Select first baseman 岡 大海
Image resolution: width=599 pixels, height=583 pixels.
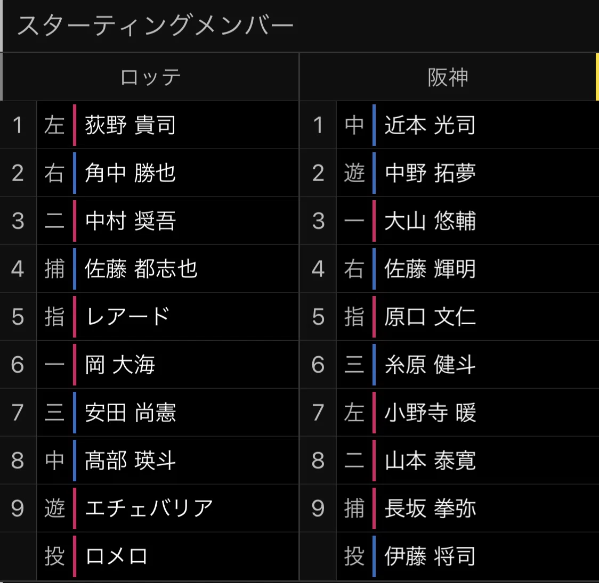click(120, 364)
